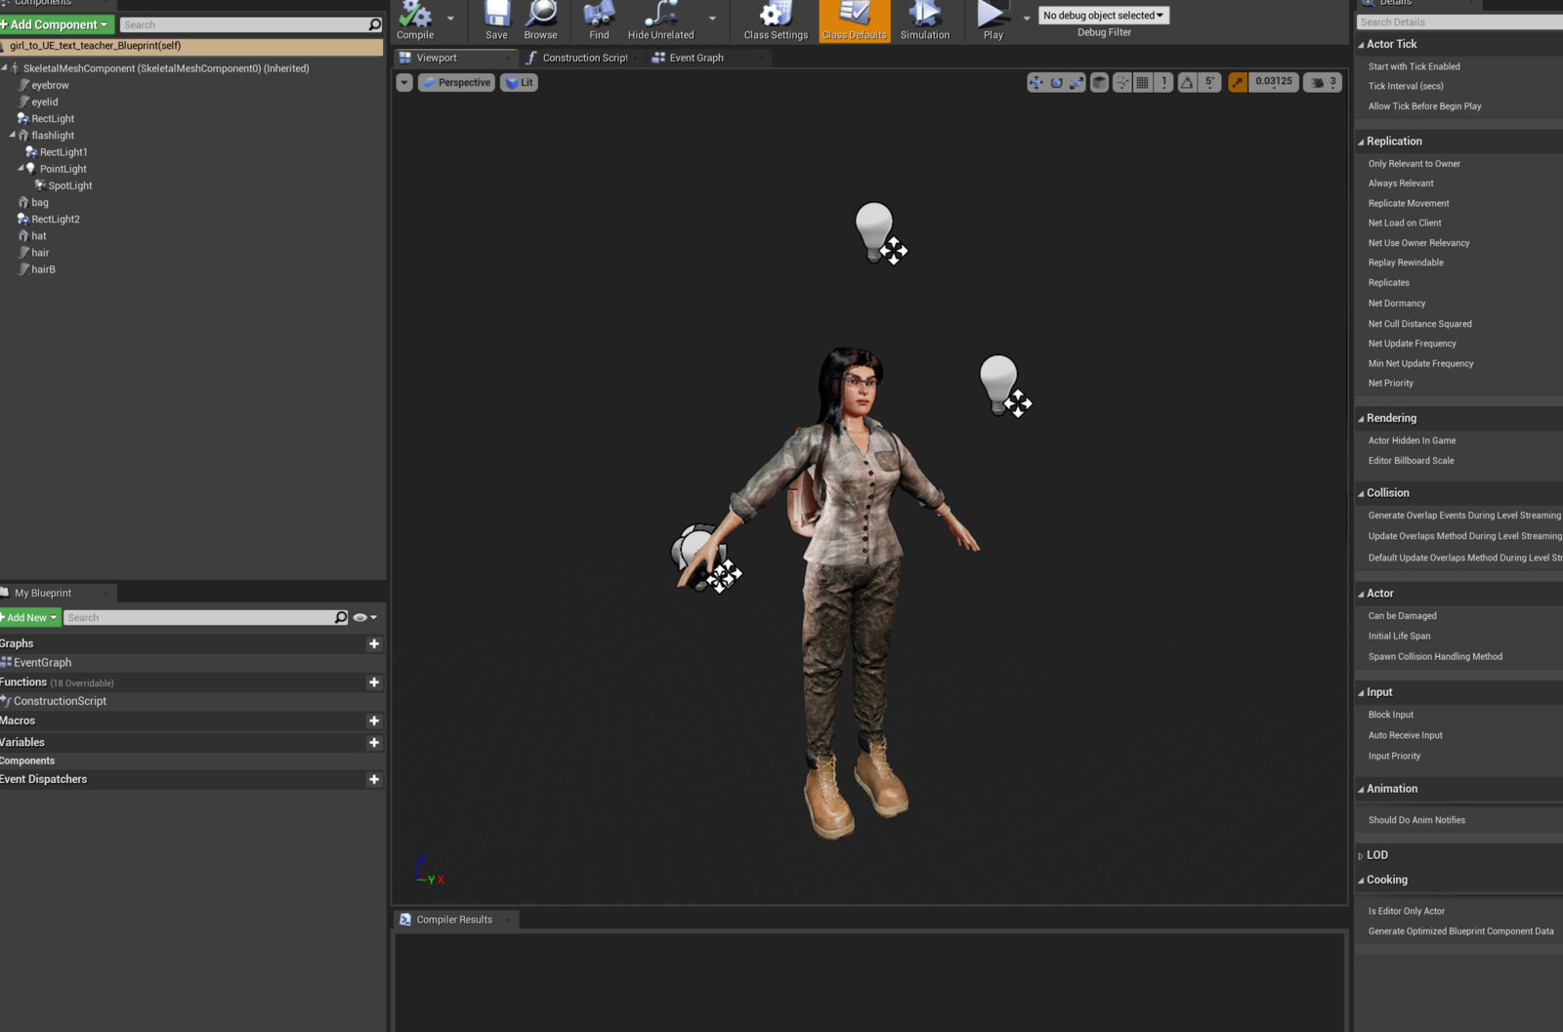The height and width of the screenshot is (1032, 1563).
Task: Toggle grid snapping in viewport toolbar
Action: (1142, 83)
